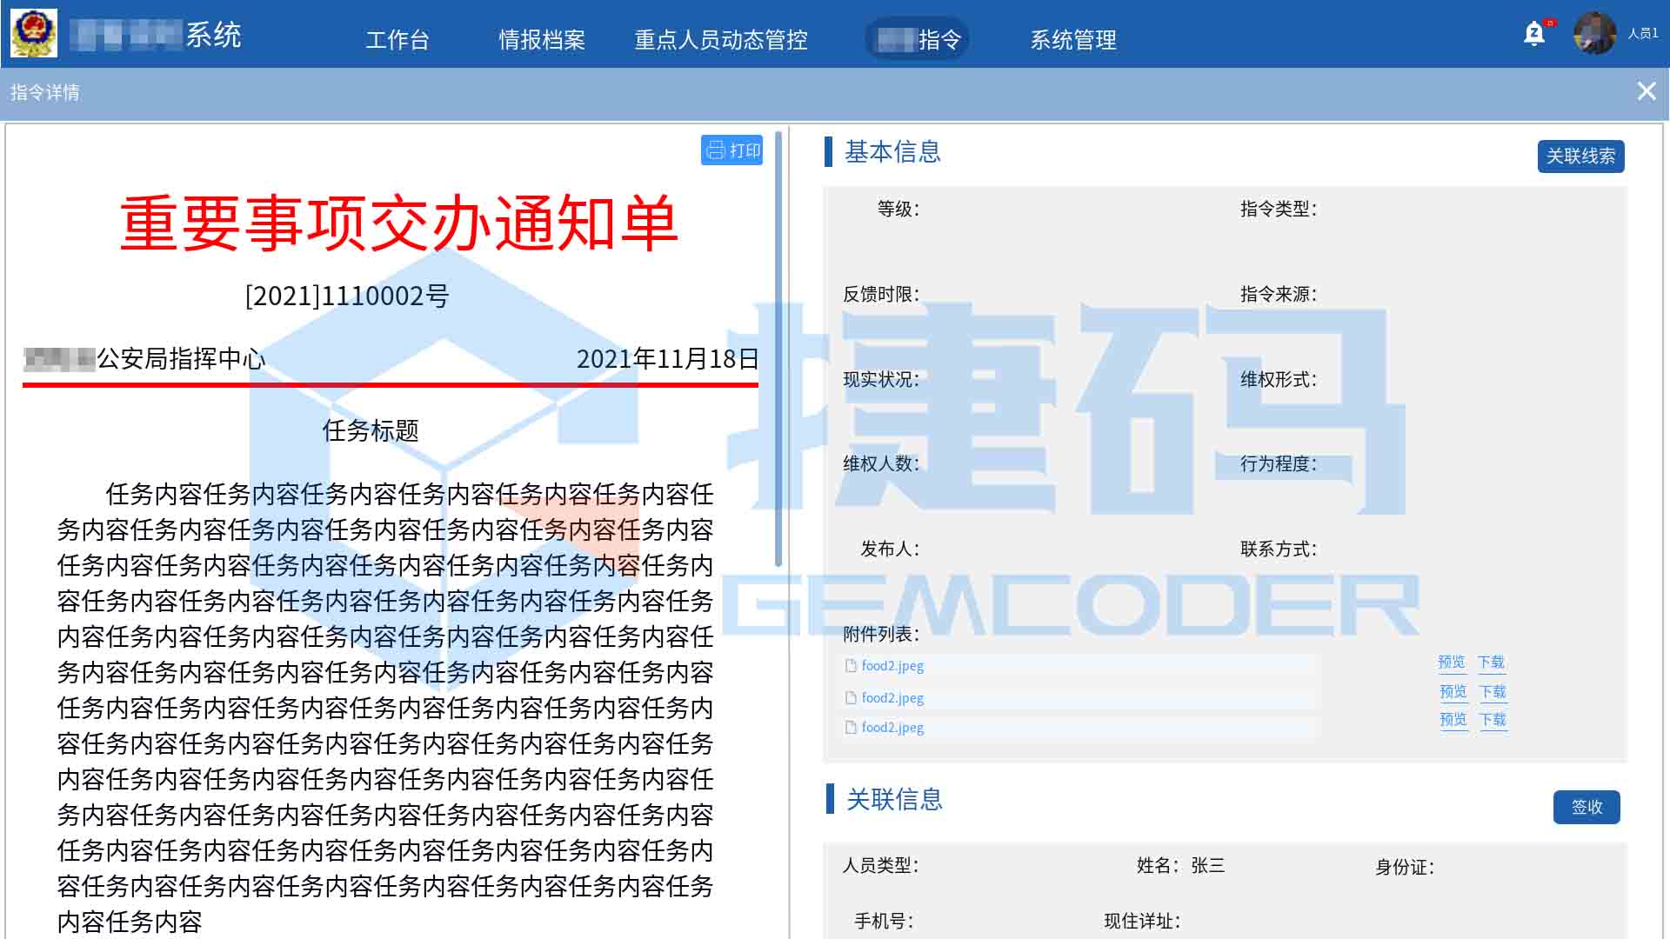This screenshot has height=939, width=1670.
Task: Click the 签收 button
Action: pyautogui.click(x=1586, y=807)
